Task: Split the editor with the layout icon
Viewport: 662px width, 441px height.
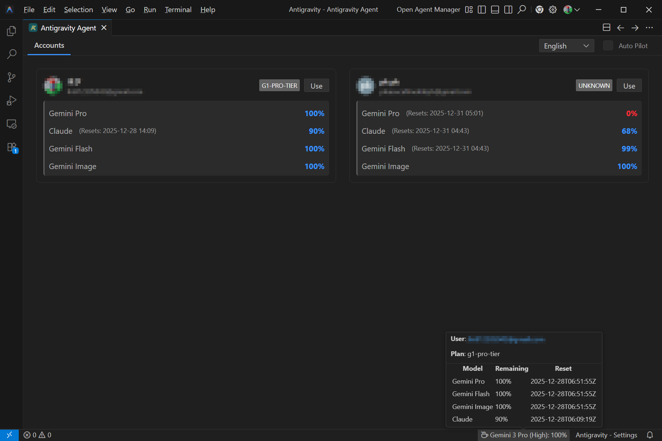Action: coord(606,28)
